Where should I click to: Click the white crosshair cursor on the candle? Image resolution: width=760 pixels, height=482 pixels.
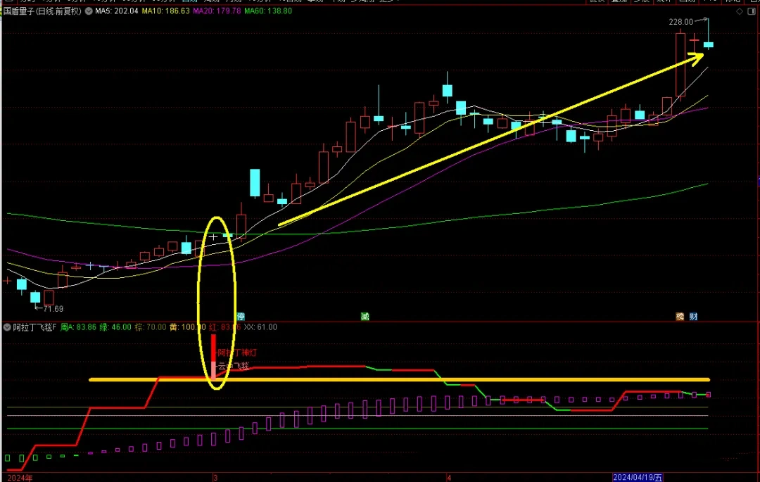point(214,237)
